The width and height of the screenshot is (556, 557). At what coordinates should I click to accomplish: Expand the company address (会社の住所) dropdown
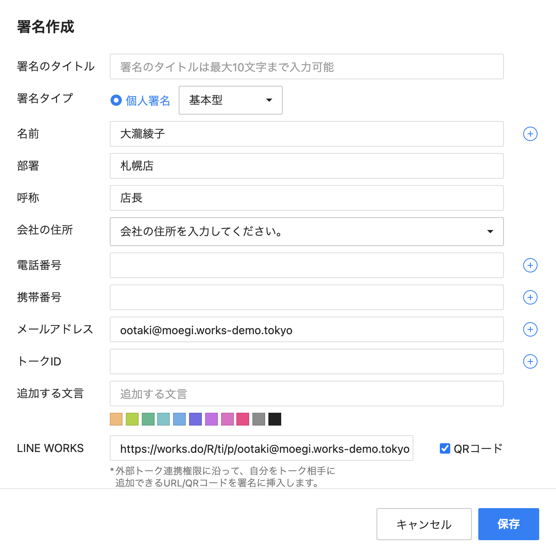click(307, 232)
